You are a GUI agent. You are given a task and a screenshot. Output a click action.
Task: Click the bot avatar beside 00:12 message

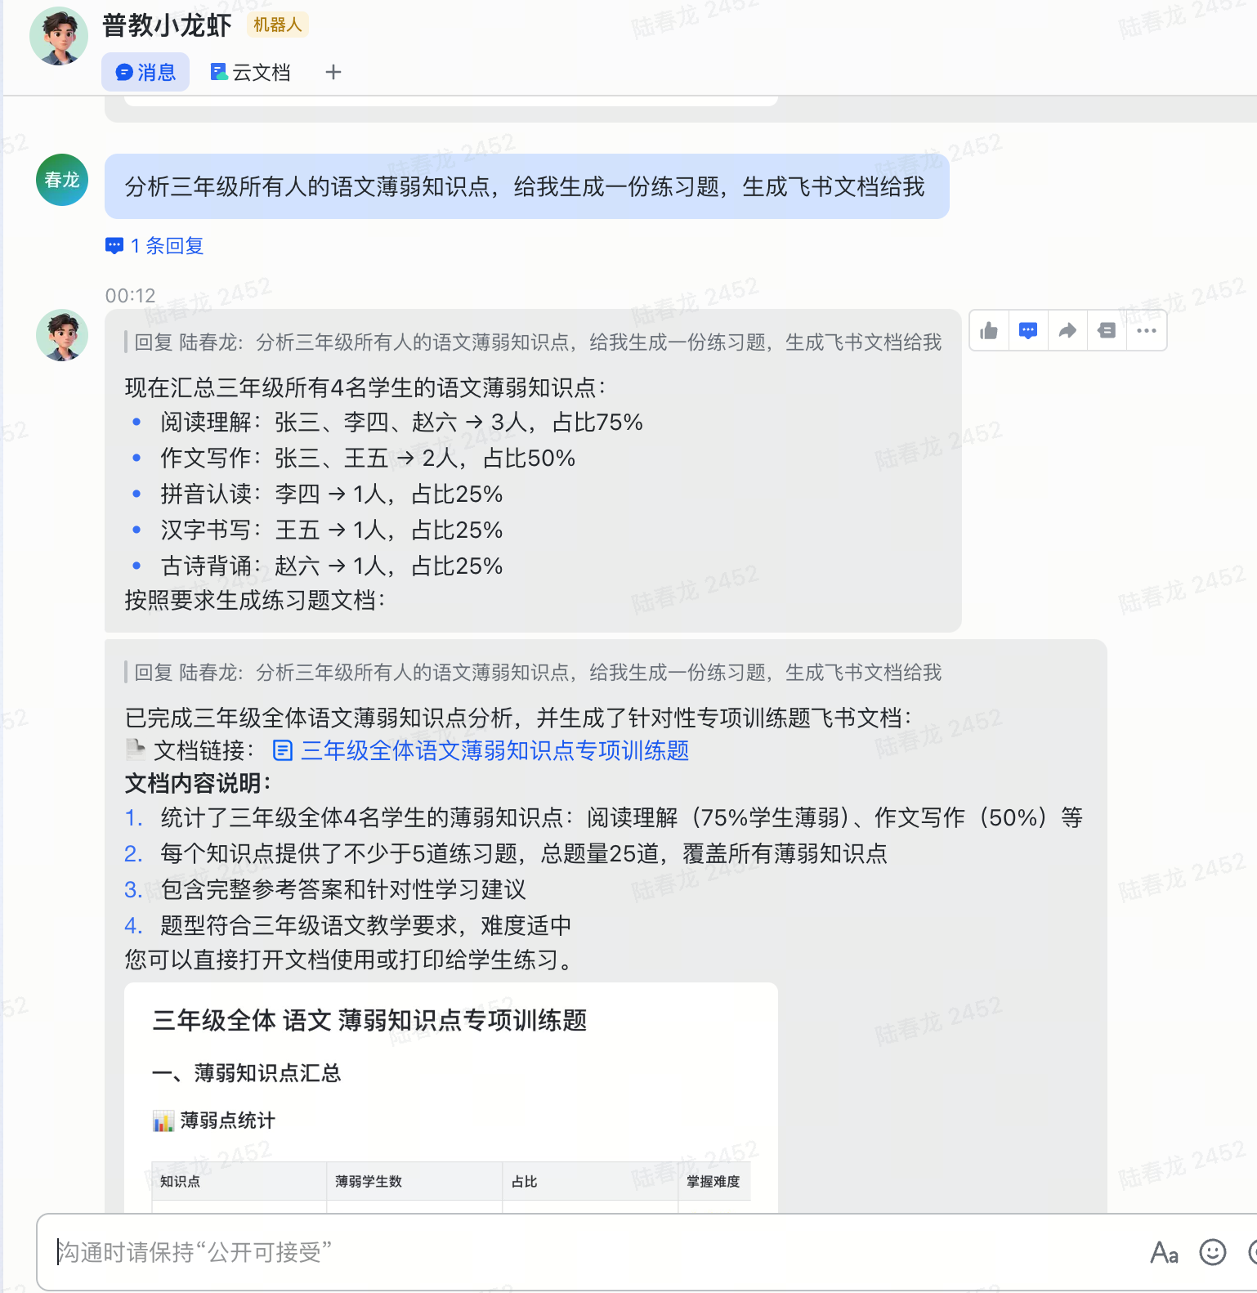coord(62,335)
